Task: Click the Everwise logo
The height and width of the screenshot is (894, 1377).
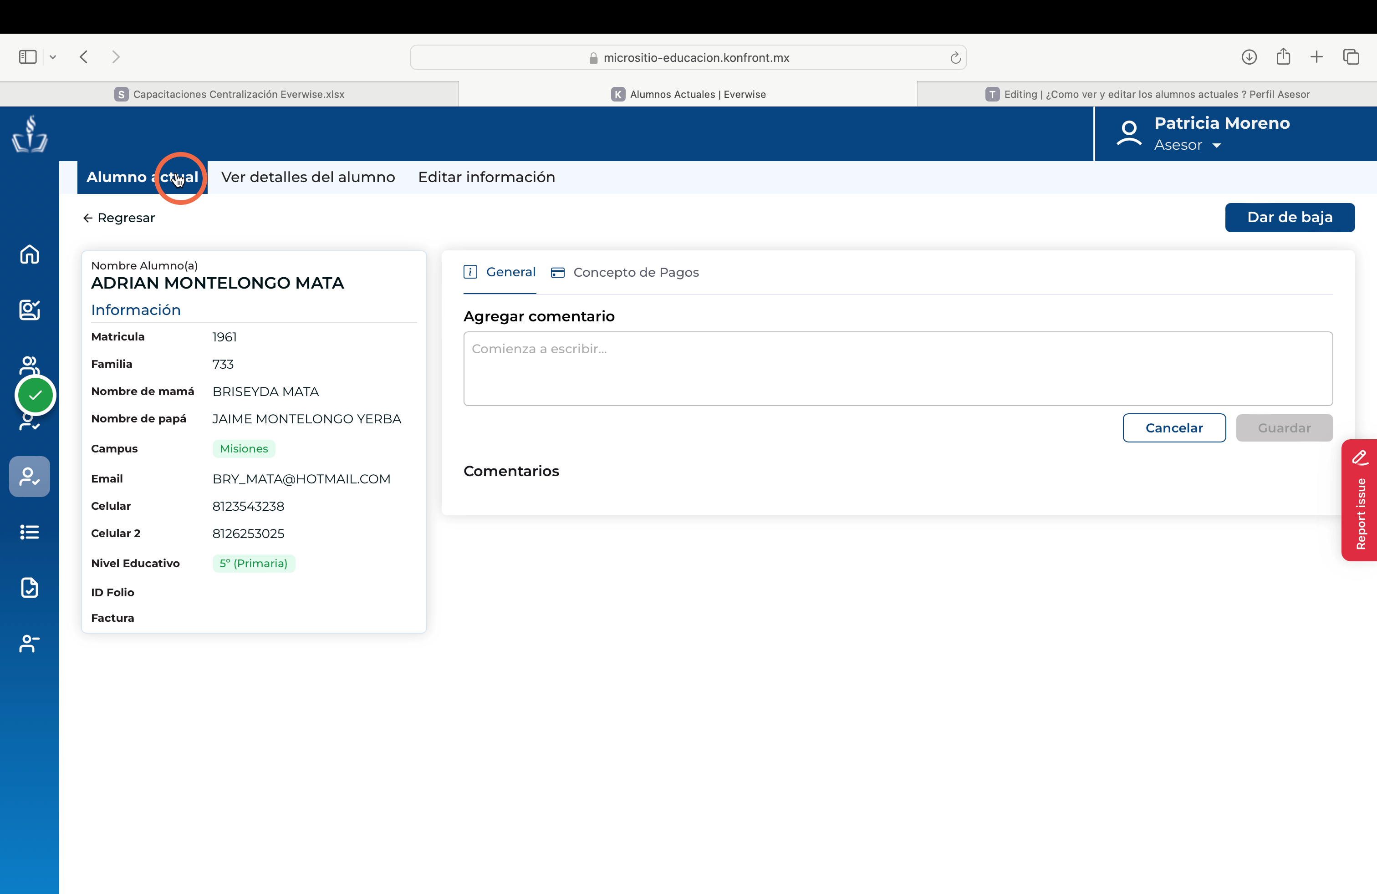Action: [30, 134]
